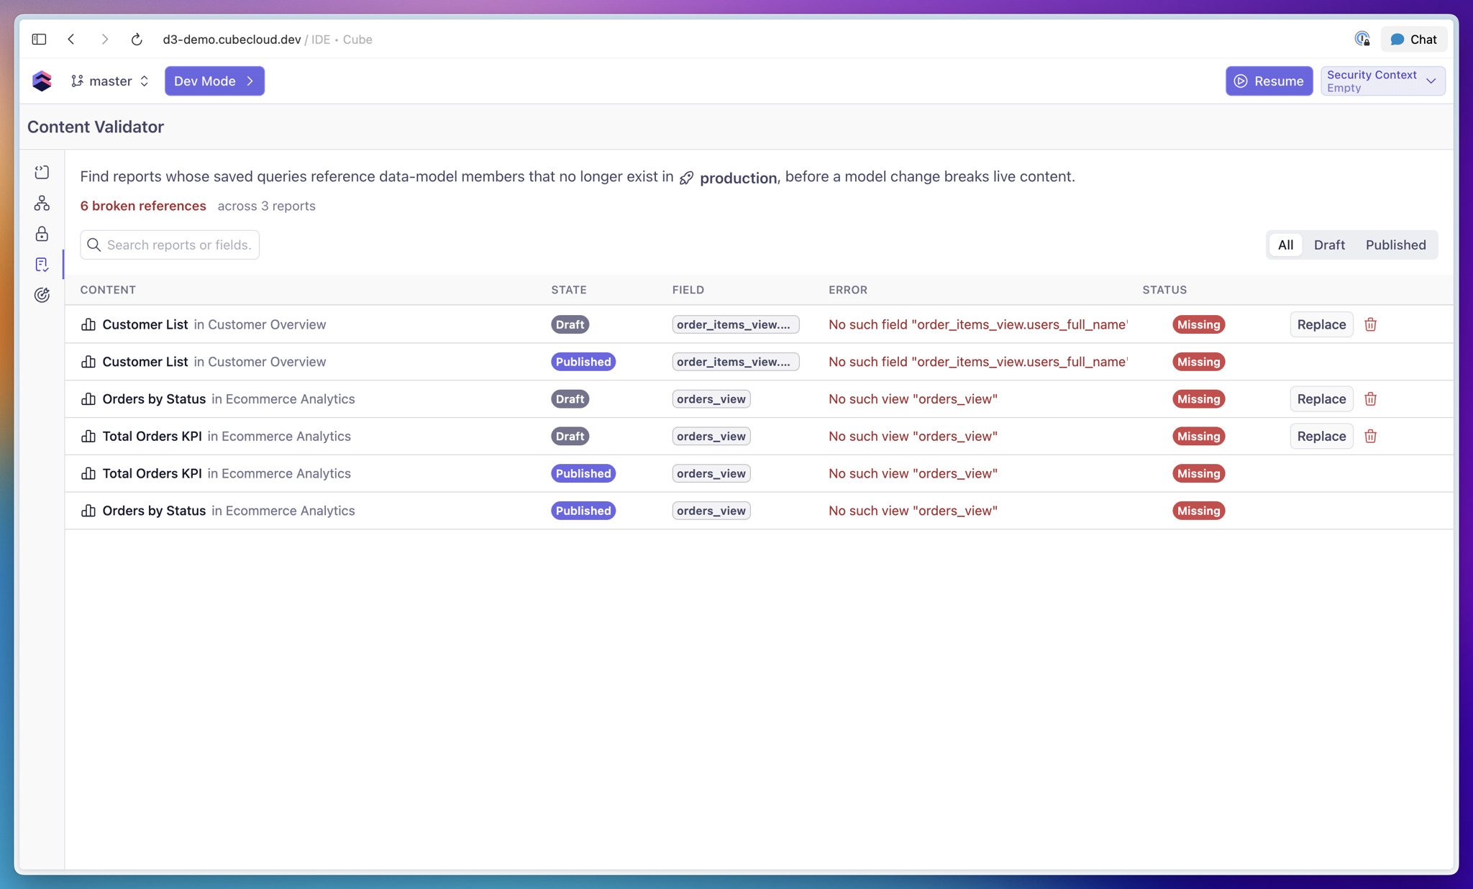The height and width of the screenshot is (889, 1473).
Task: Click the d3-demo.cubecloud.dev address text
Action: tap(232, 40)
